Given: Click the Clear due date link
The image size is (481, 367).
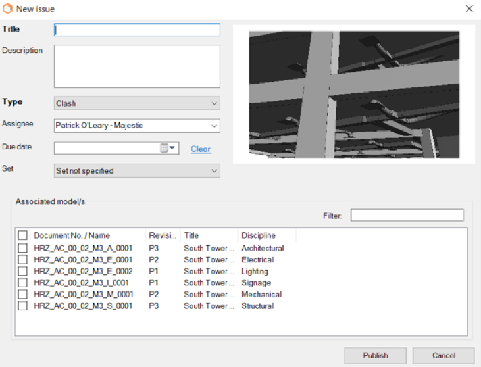Looking at the screenshot, I should point(201,149).
